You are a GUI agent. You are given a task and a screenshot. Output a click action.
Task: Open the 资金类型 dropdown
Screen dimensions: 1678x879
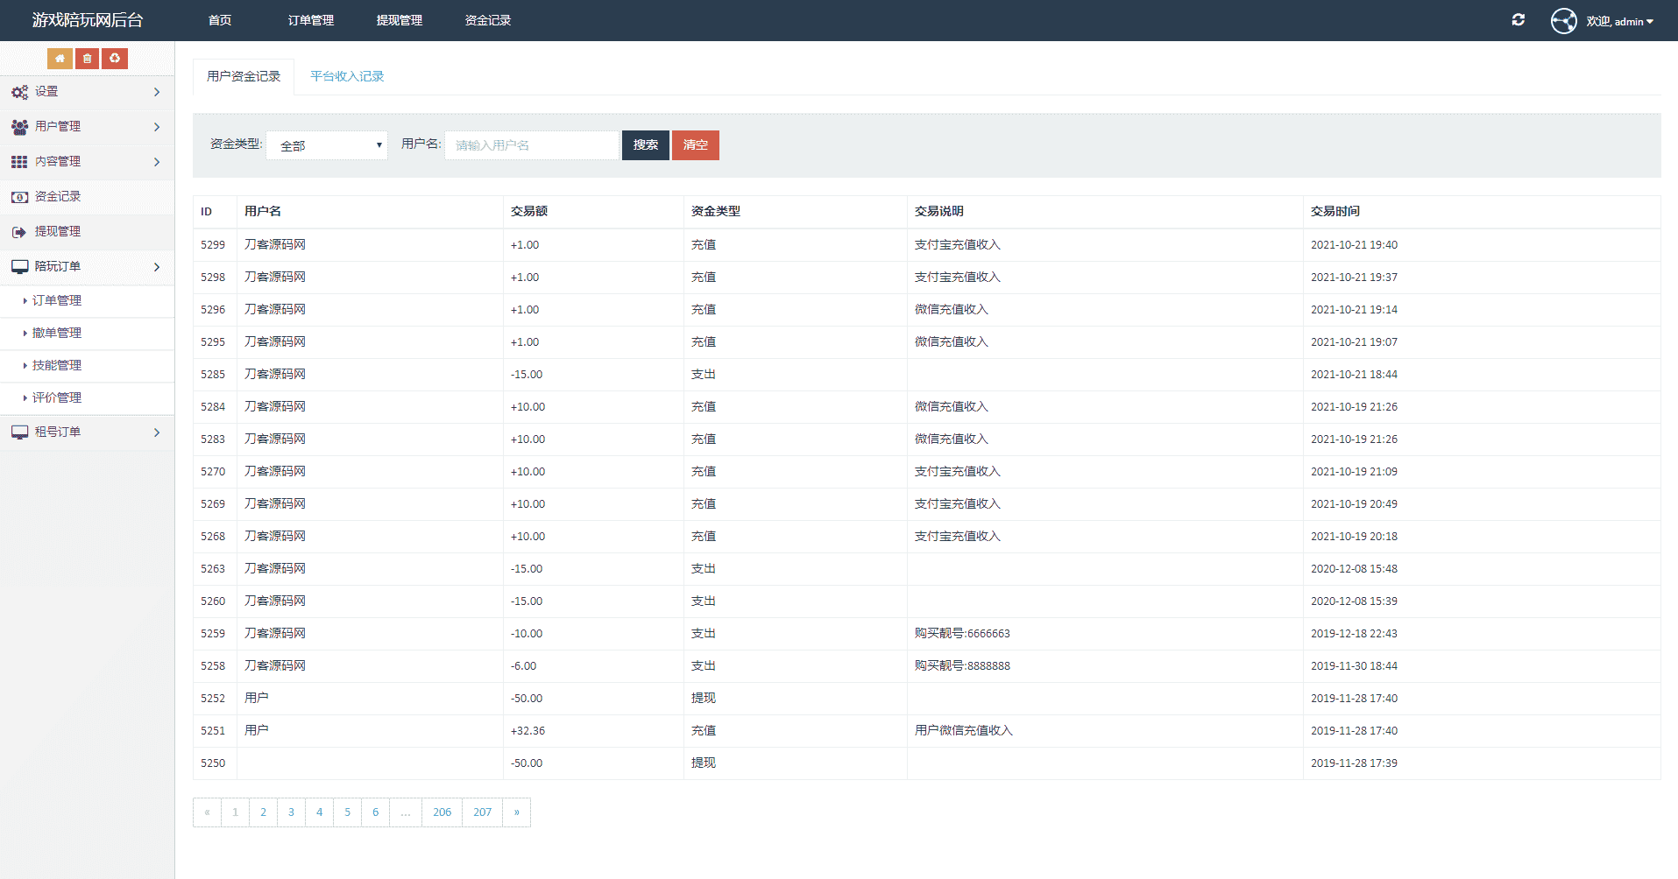point(327,145)
